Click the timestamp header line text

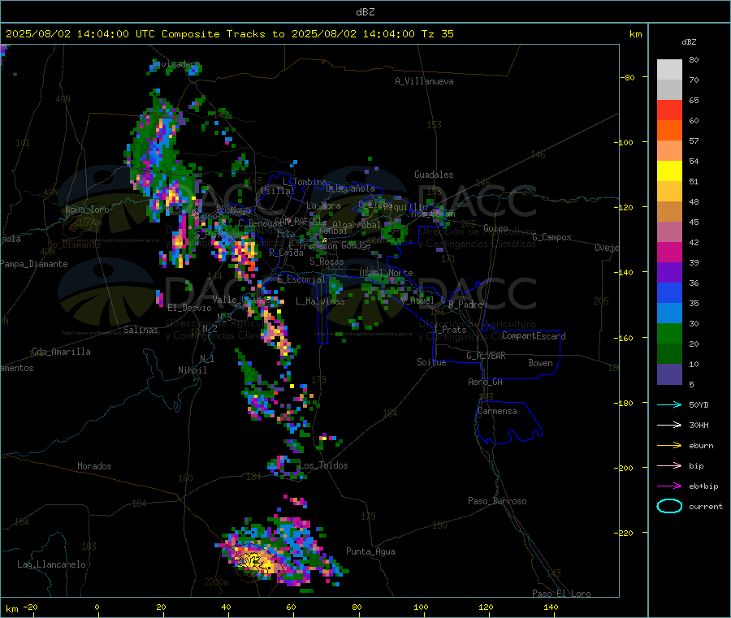pyautogui.click(x=229, y=34)
